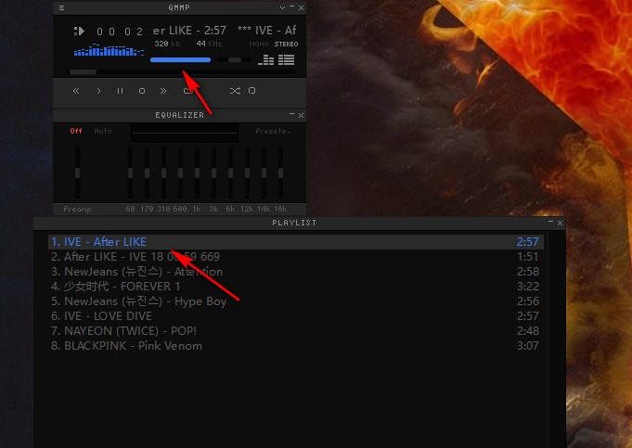Adjust the 14k band slider

coord(264,173)
